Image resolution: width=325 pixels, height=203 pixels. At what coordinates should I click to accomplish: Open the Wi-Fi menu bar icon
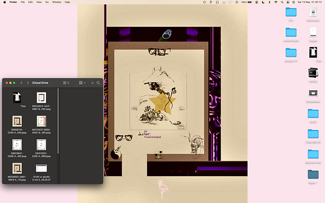276,2
